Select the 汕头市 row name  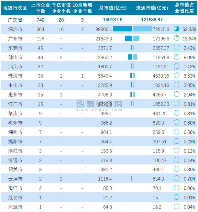click(x=15, y=66)
